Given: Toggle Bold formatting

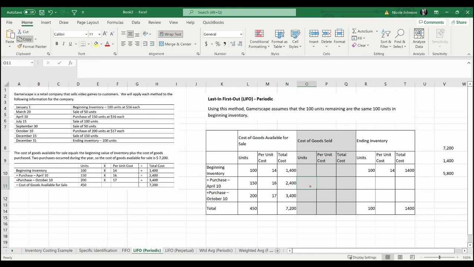Looking at the screenshot, I should (57, 44).
